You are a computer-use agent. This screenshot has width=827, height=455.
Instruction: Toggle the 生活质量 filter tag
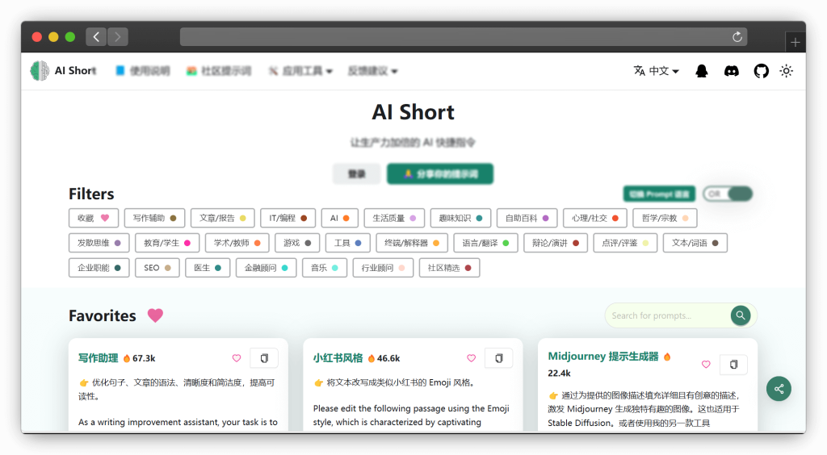click(394, 218)
